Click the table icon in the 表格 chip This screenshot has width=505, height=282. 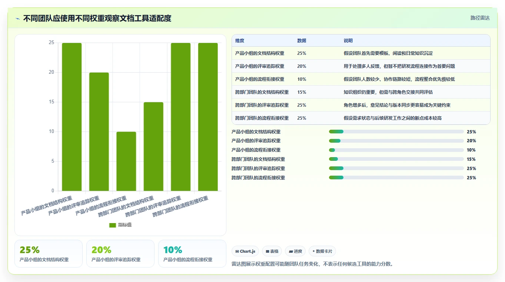[x=268, y=251]
